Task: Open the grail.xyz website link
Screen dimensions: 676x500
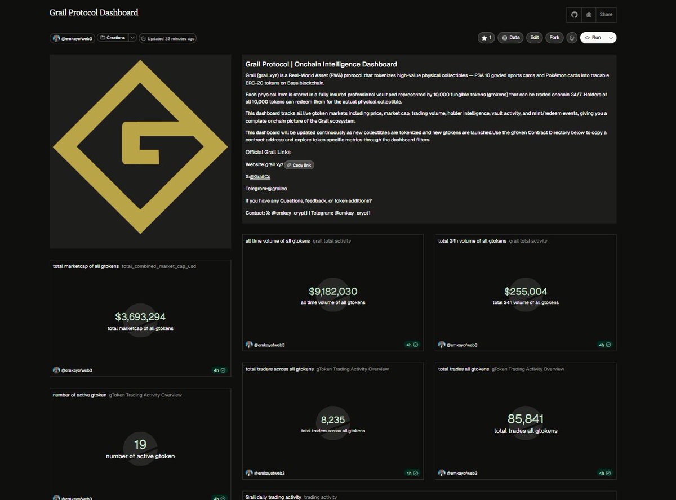Action: 274,165
